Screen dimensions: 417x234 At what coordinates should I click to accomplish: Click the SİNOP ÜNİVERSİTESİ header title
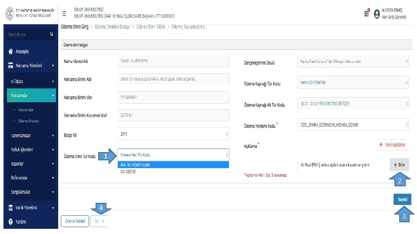(x=89, y=9)
